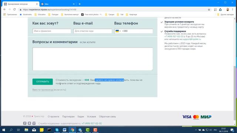Image resolution: width=237 pixels, height=133 pixels.
Task: Close the Бронирование экскурсии tab
Action: pyautogui.click(x=37, y=4)
